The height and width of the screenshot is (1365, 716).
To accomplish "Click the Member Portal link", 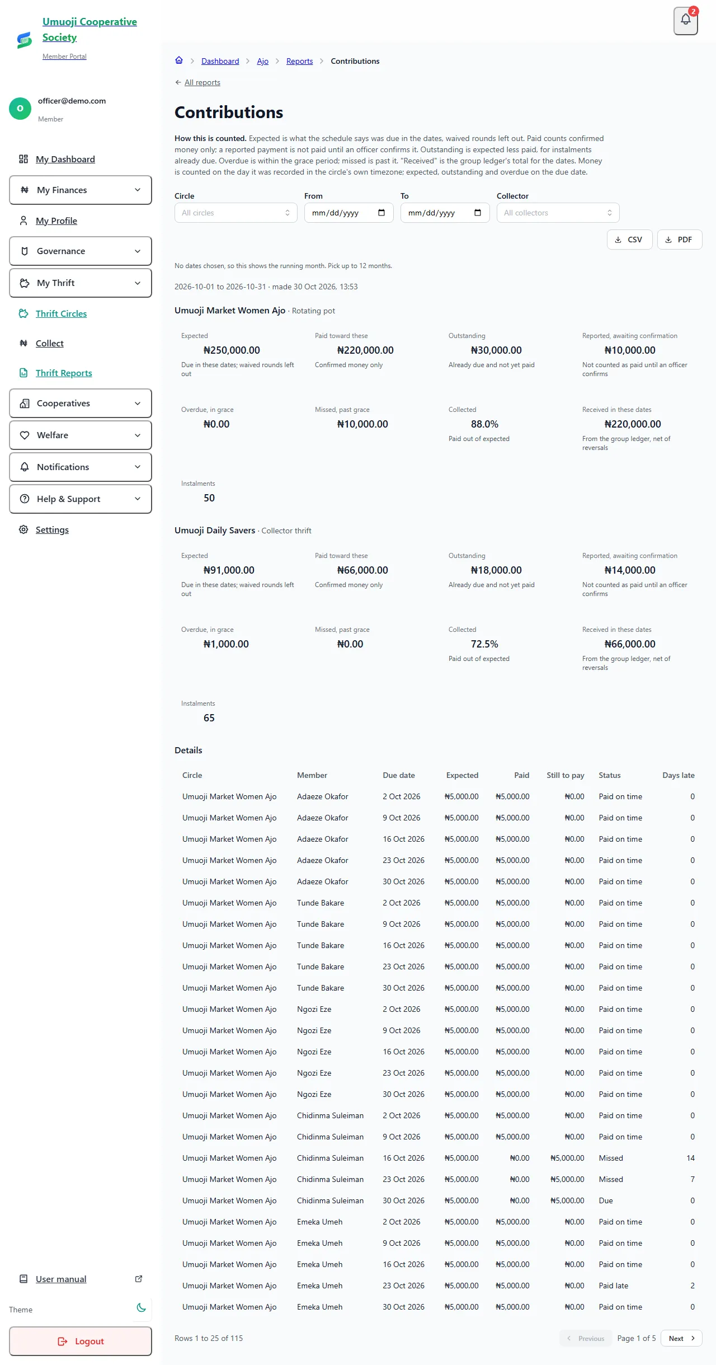I will tap(64, 57).
